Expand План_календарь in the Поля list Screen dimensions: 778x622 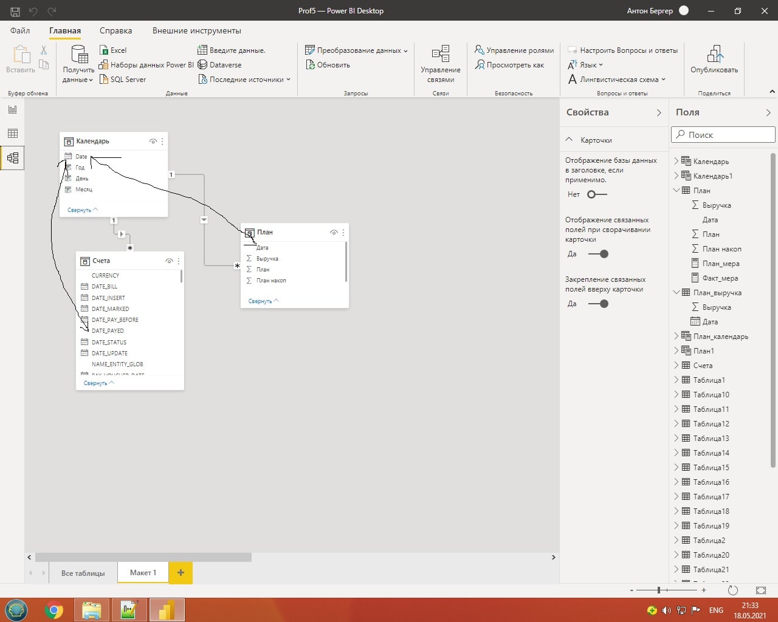point(676,337)
